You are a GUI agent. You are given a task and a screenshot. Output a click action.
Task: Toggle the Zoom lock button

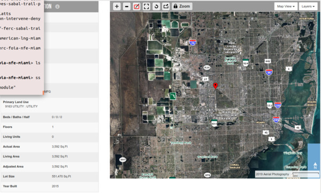182,6
